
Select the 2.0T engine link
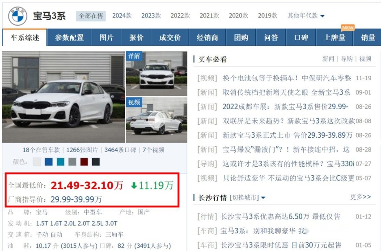tap(84, 223)
